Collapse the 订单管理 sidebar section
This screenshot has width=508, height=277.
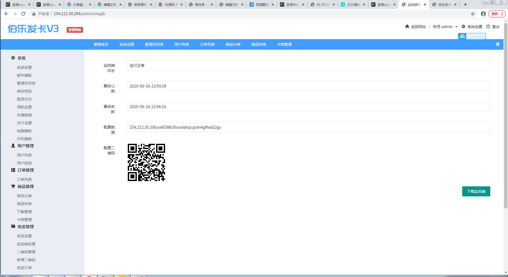click(x=22, y=170)
